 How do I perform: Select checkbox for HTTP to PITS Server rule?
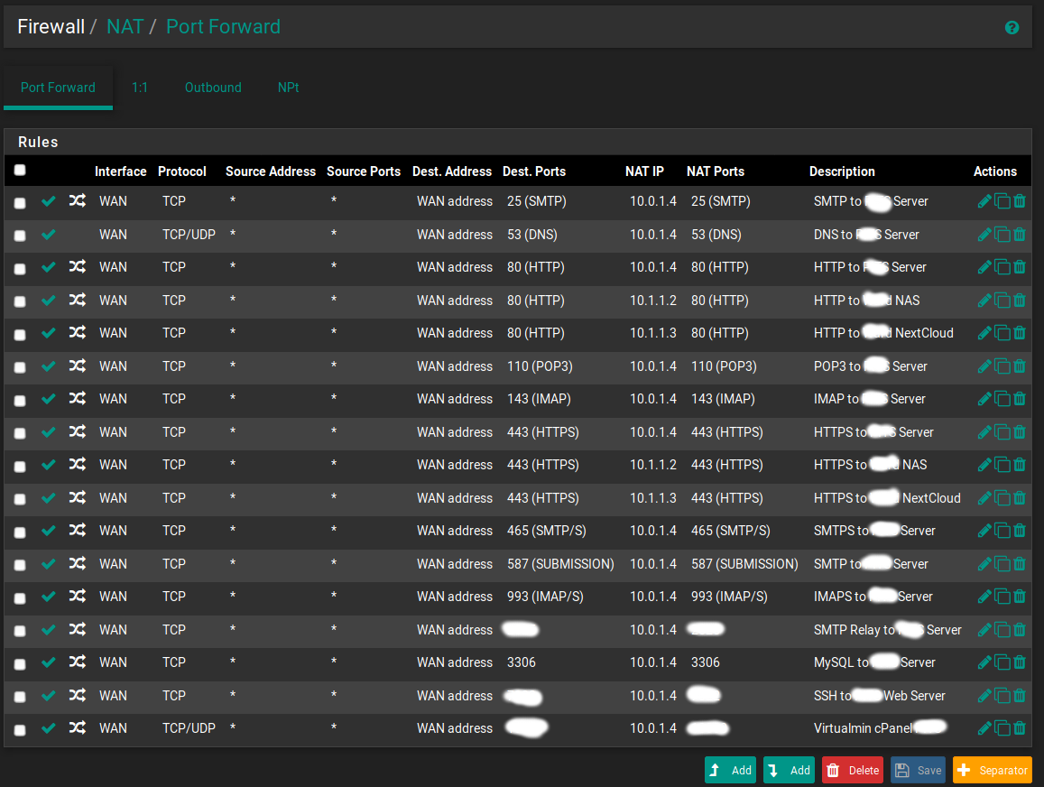coord(20,269)
